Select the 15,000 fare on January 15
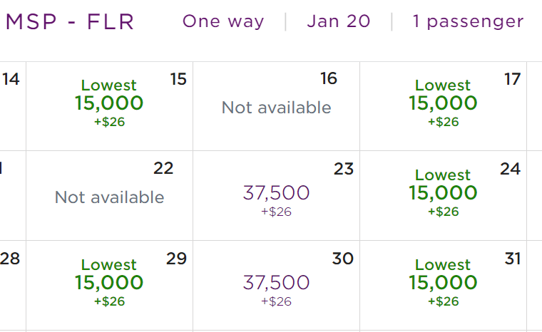542x332 pixels. coord(109,103)
